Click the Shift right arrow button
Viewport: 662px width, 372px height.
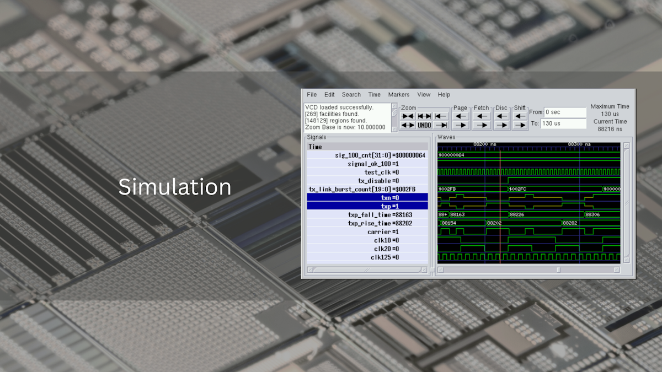point(520,125)
